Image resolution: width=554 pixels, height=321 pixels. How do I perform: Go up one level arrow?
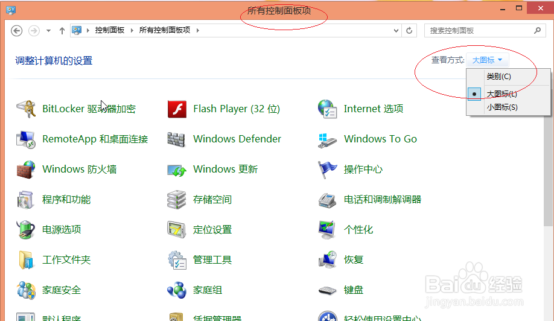pos(62,31)
